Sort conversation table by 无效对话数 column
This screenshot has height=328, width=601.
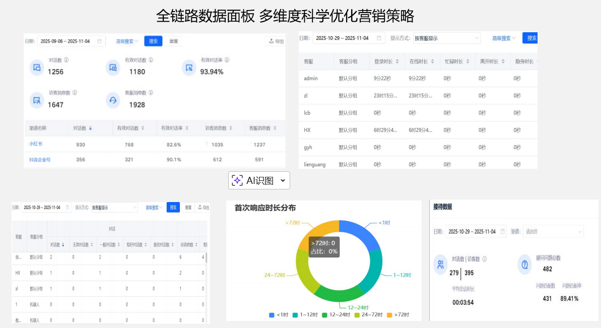click(x=92, y=244)
